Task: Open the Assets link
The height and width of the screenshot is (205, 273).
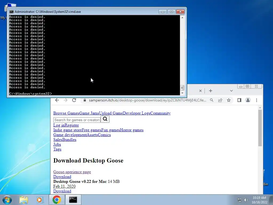Action: pyautogui.click(x=92, y=135)
